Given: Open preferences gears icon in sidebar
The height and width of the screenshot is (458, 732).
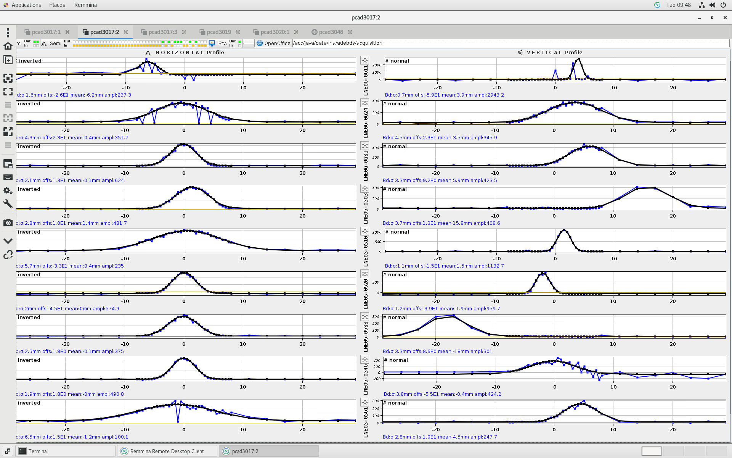Looking at the screenshot, I should (x=8, y=190).
